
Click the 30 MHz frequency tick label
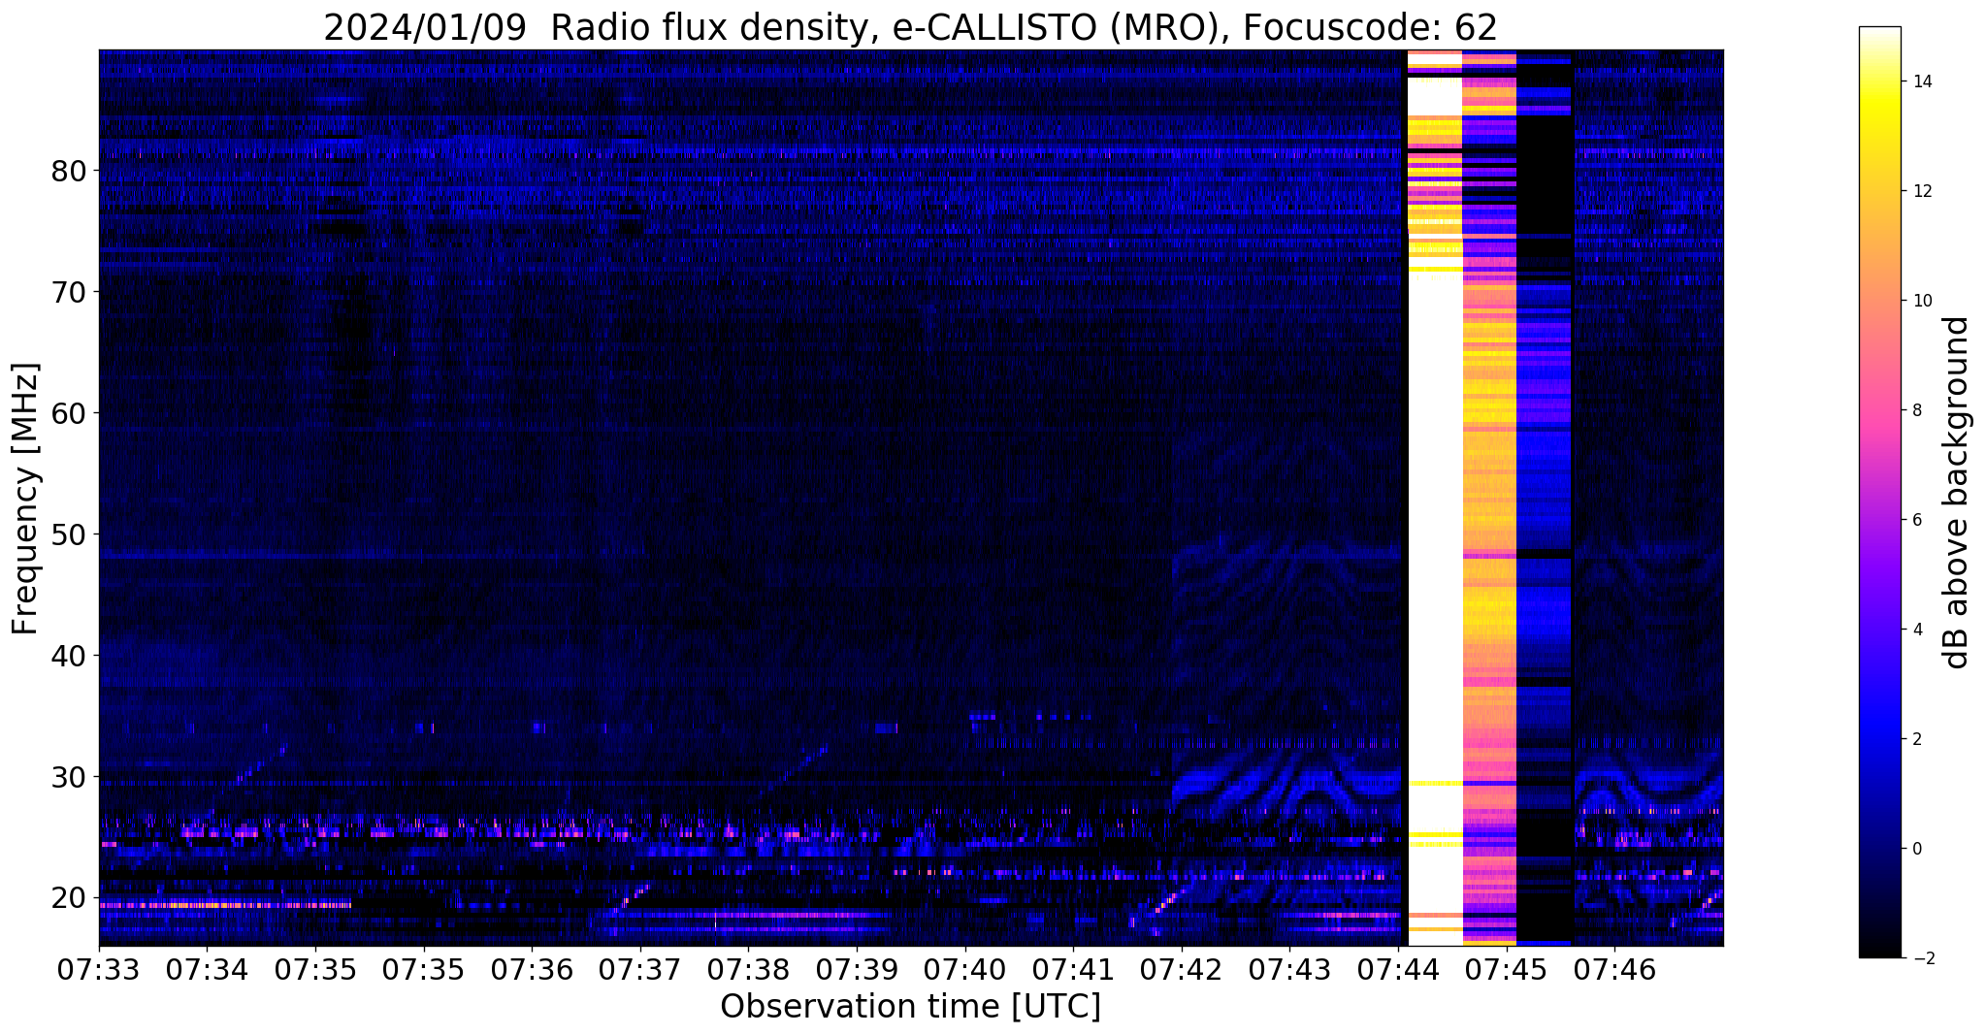pyautogui.click(x=69, y=777)
